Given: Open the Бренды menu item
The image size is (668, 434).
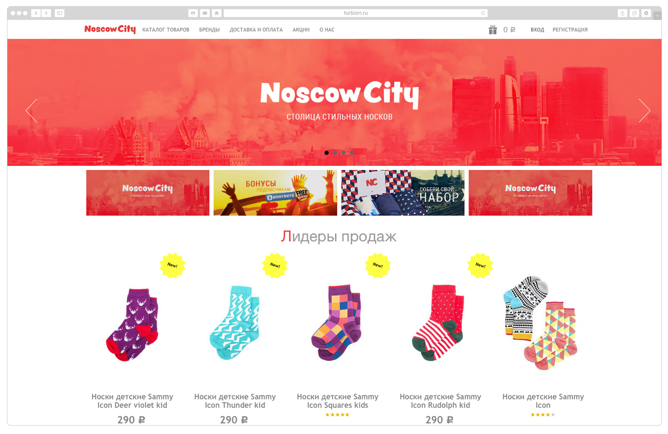Looking at the screenshot, I should pyautogui.click(x=209, y=30).
